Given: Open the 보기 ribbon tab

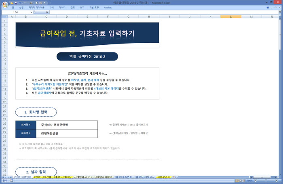Looking at the screenshot, I should [x=82, y=8].
